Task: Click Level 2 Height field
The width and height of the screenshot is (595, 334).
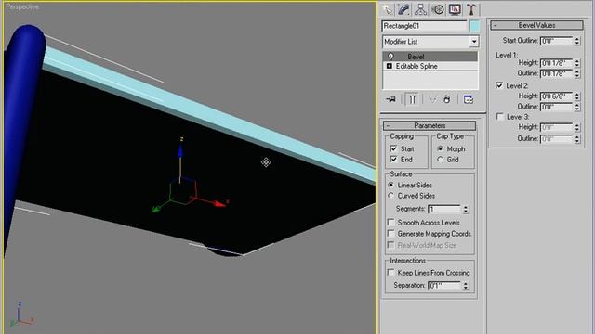Action: (x=556, y=96)
